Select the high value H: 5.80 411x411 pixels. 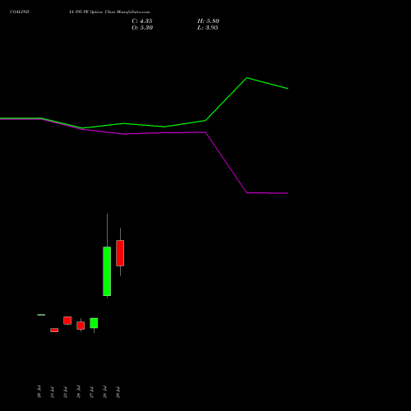tap(208, 21)
